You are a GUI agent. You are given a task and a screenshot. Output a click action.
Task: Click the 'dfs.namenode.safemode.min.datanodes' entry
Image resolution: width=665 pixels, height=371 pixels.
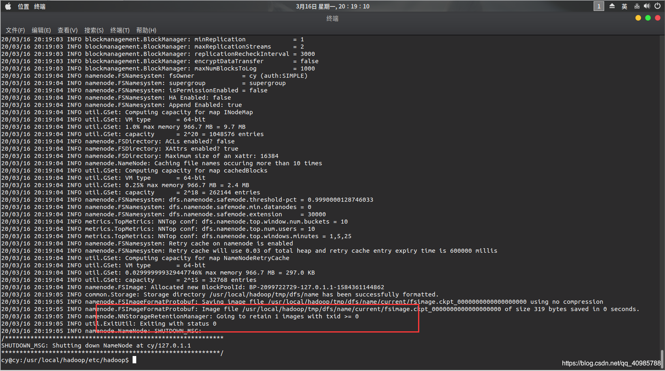click(x=233, y=207)
